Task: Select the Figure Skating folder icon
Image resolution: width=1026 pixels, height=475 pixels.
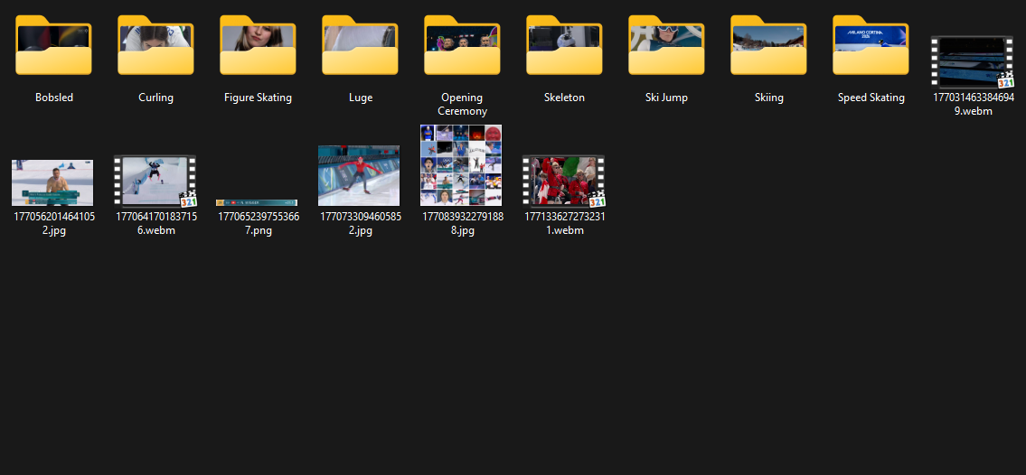Action: click(x=258, y=45)
